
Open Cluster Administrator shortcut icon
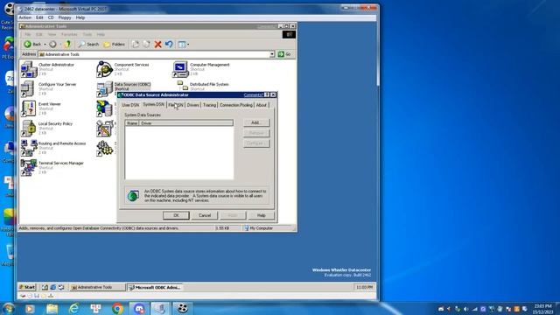29,69
